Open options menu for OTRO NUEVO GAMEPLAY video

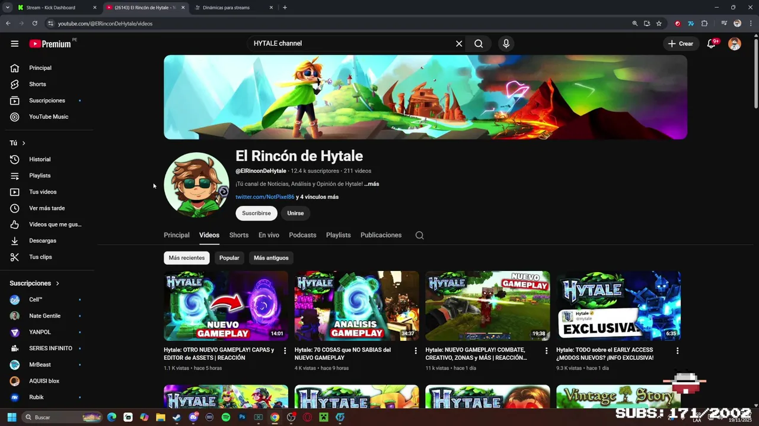pos(285,351)
